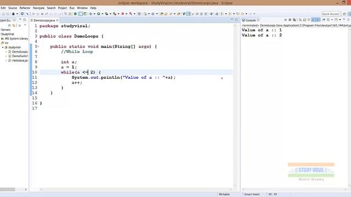Image resolution: width=351 pixels, height=197 pixels.
Task: Click the Debug bug icon in toolbar
Action: point(90,14)
